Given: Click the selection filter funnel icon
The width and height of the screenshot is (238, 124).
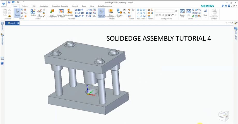Looking at the screenshot, I should (22, 10).
